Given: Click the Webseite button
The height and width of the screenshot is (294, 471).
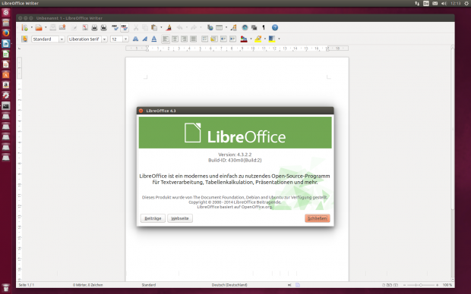Looking at the screenshot, I should 180,218.
